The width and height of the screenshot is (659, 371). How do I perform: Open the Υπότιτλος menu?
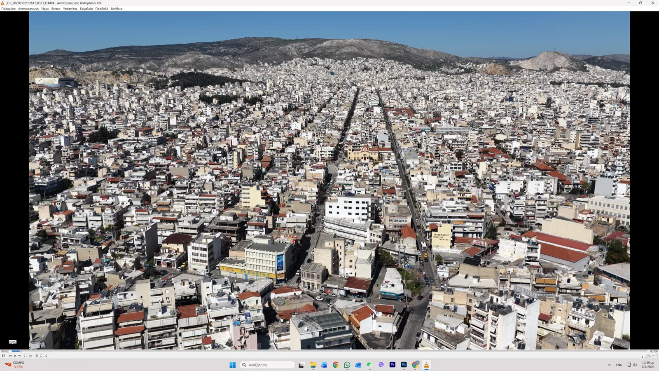point(70,9)
